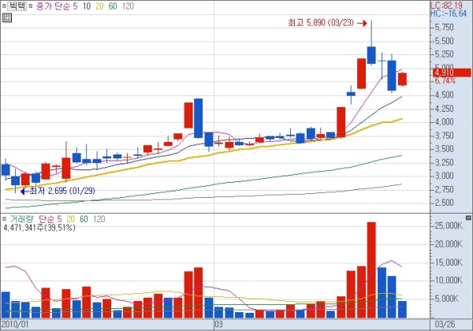The height and width of the screenshot is (331, 473).
Task: Click the small square marker before 빅텍
Action: pyautogui.click(x=4, y=6)
